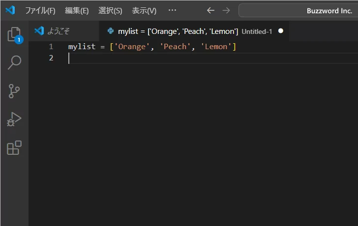Switch to the ようこそ tab
This screenshot has height=226, width=358.
(x=59, y=31)
